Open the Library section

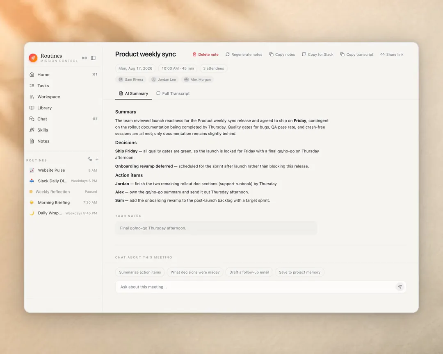(x=63, y=108)
